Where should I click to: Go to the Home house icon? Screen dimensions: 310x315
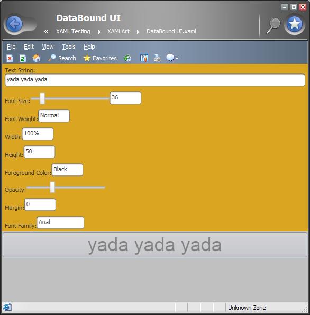click(x=37, y=58)
